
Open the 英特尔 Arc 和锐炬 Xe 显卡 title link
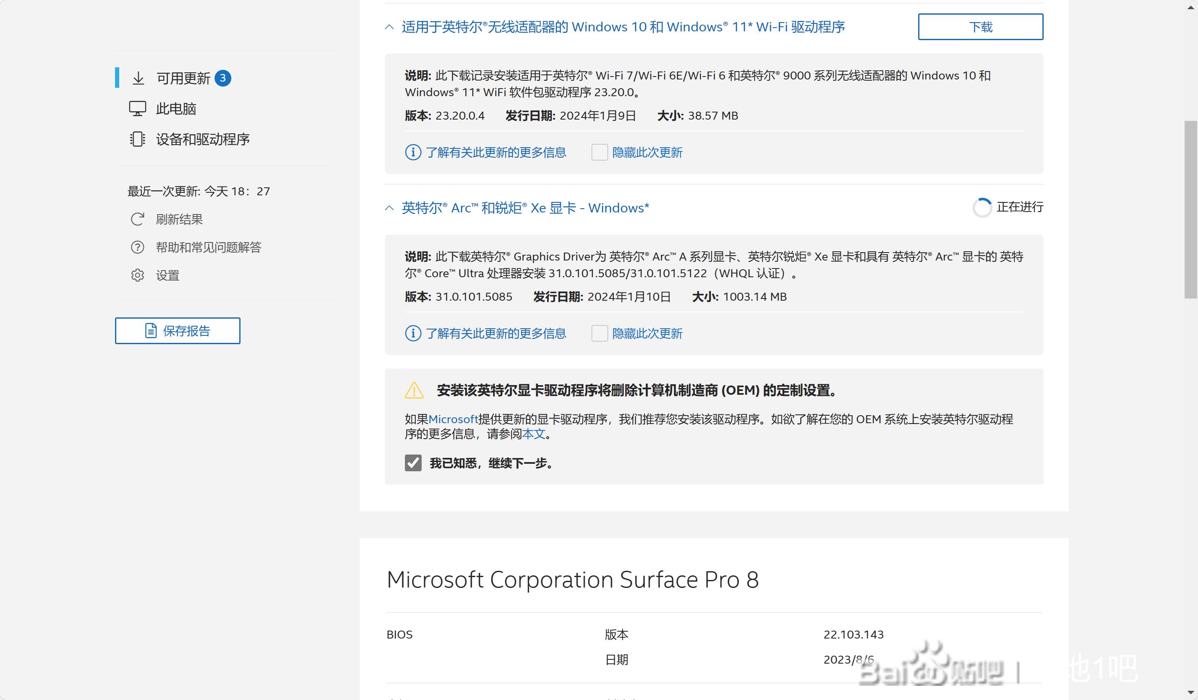525,208
